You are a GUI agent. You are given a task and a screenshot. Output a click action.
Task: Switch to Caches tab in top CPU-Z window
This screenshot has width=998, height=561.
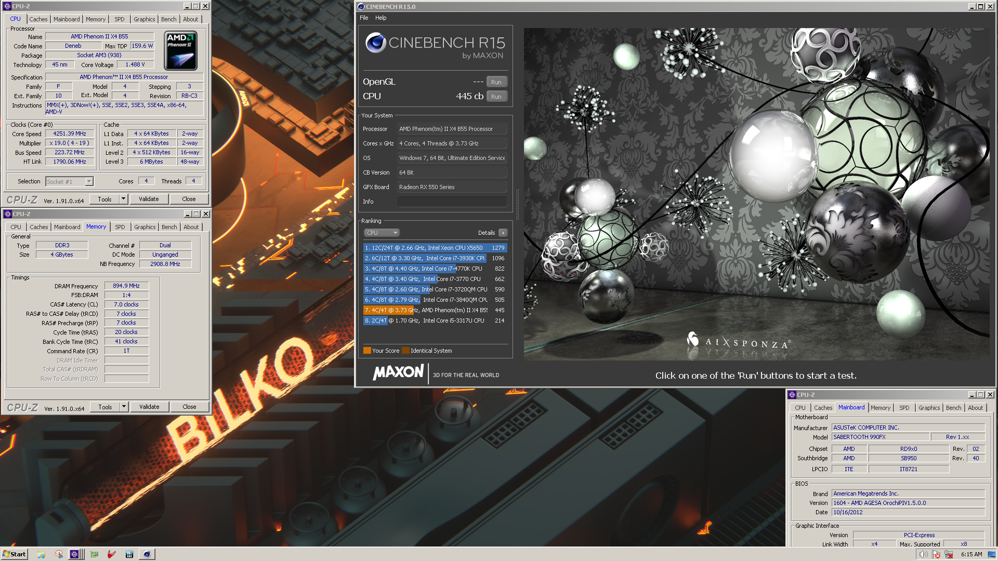click(x=38, y=19)
